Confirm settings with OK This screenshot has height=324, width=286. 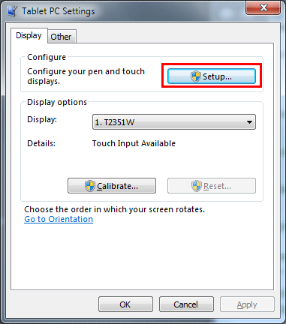(125, 304)
